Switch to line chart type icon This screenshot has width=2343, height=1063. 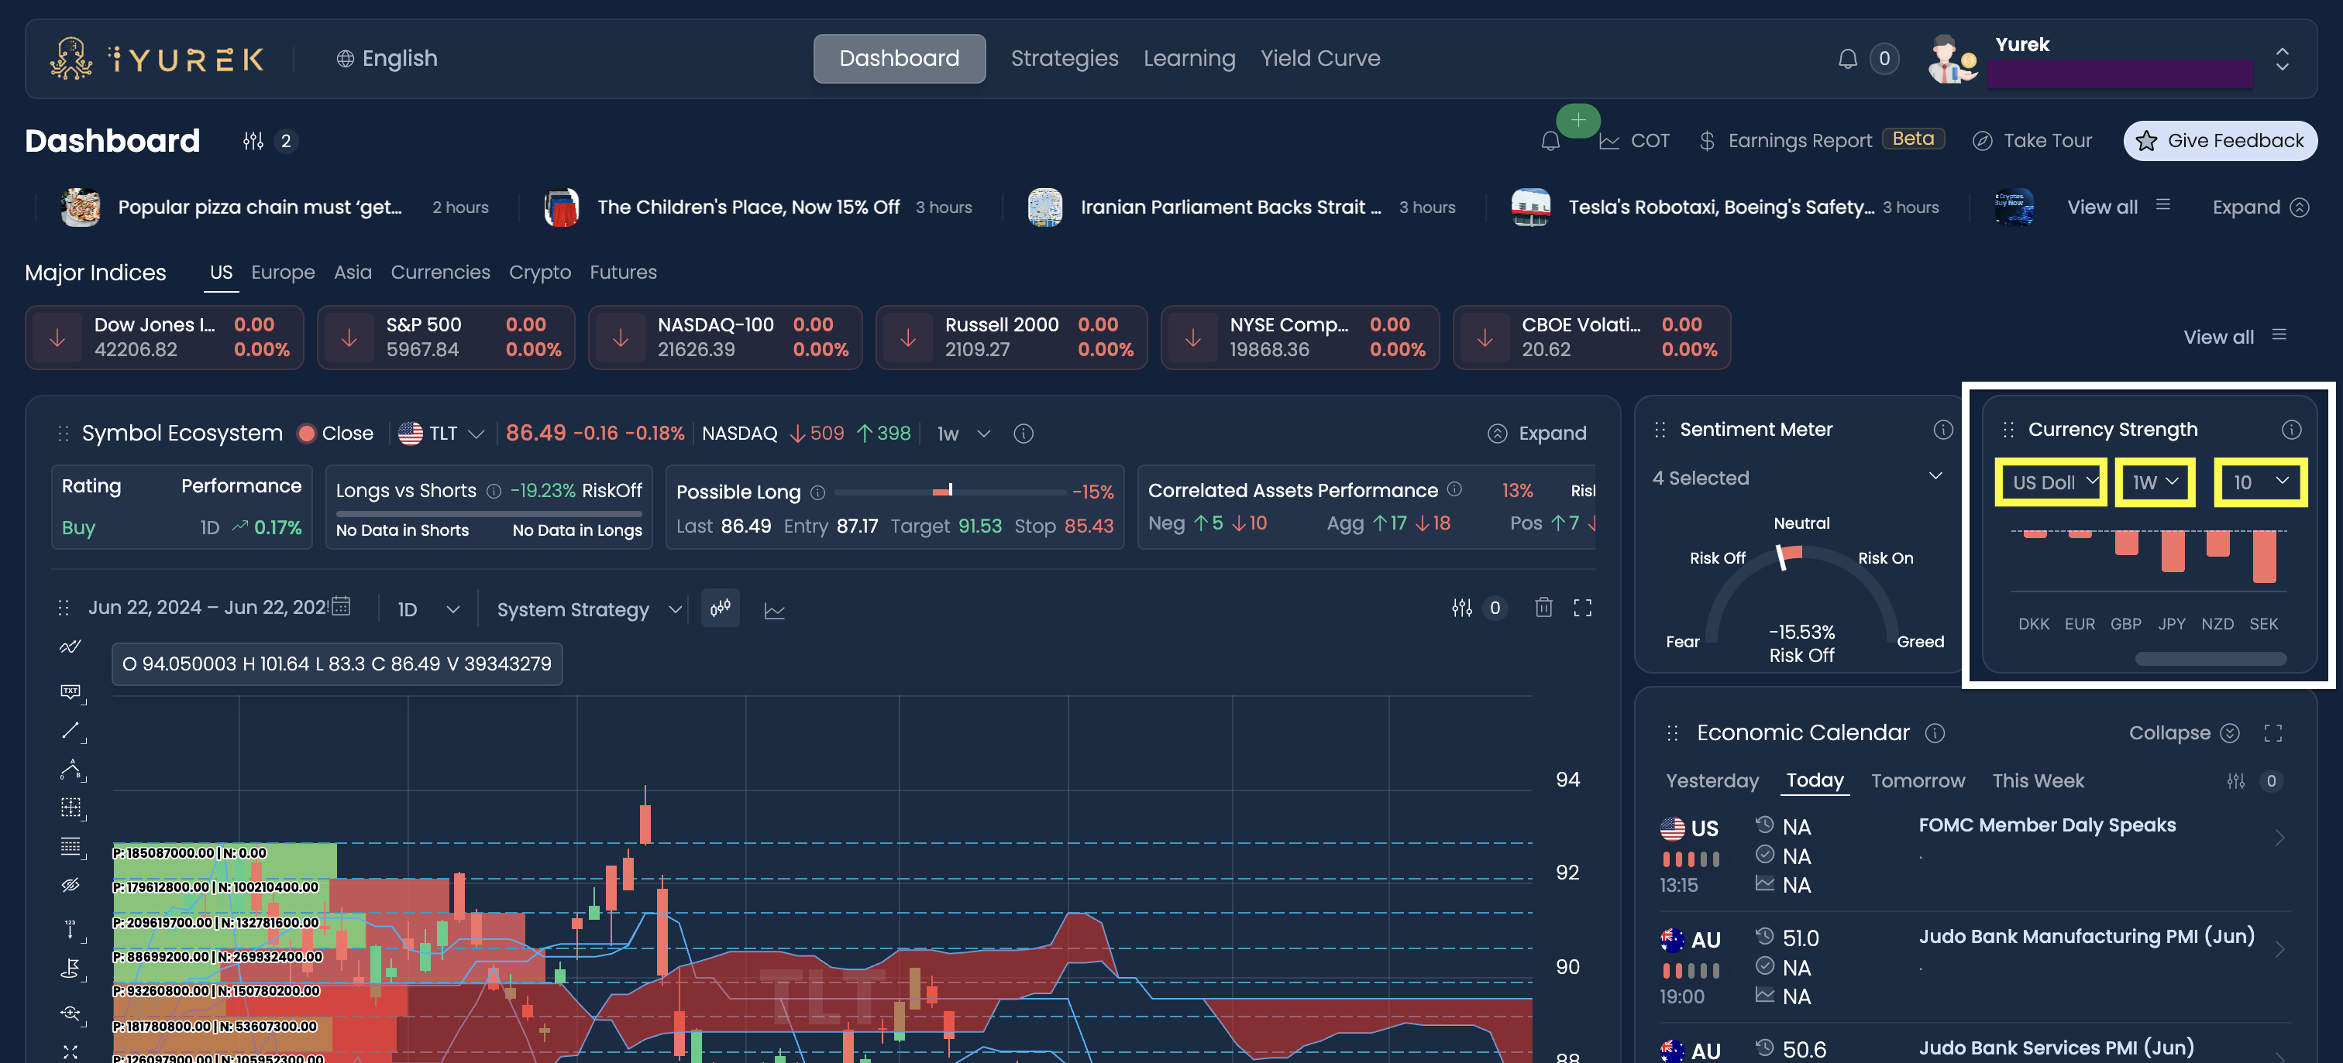774,609
